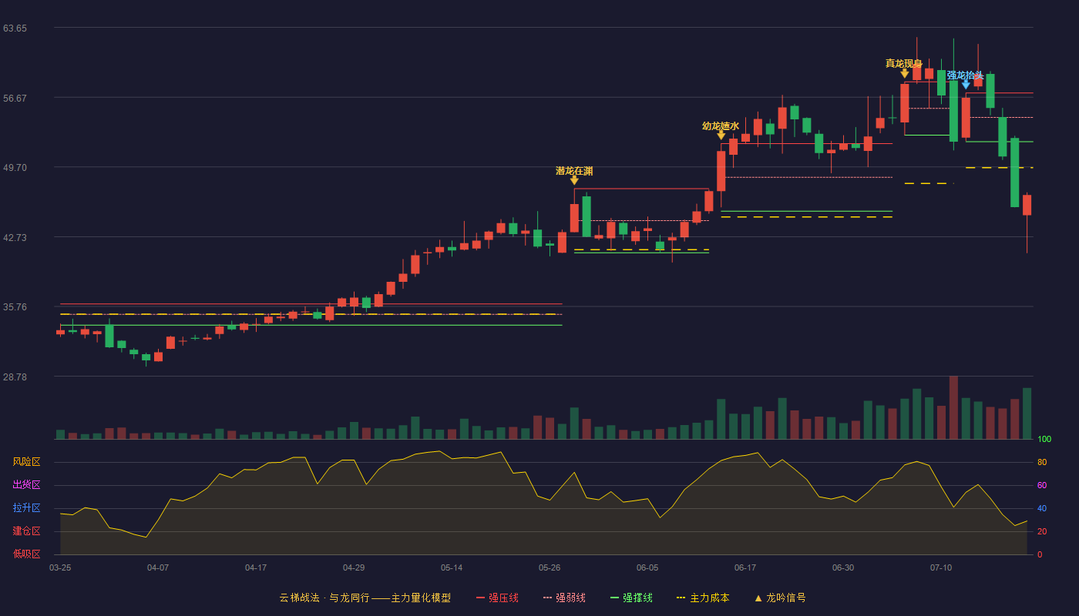The width and height of the screenshot is (1079, 616).
Task: Click the 潜龙在渊 signal text label
Action: tap(574, 171)
